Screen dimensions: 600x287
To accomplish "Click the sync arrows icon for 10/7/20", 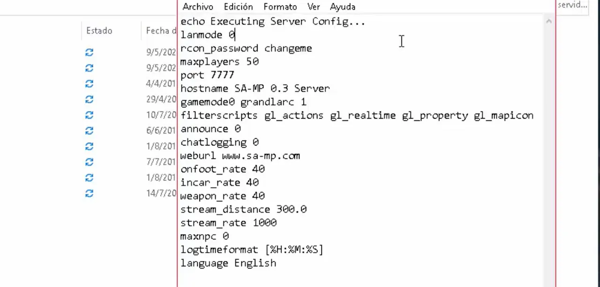I will coord(89,115).
